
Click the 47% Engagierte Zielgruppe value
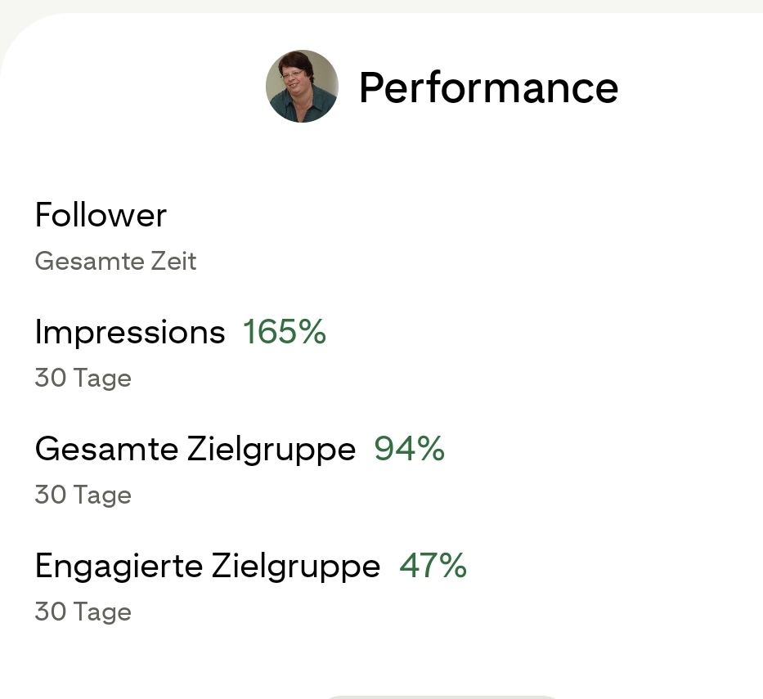pyautogui.click(x=432, y=566)
